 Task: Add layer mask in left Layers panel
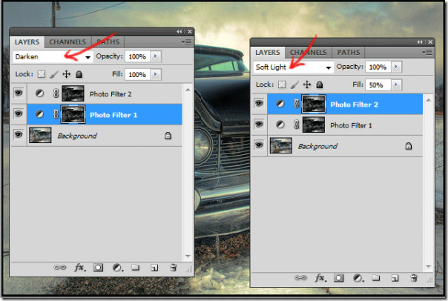point(98,268)
